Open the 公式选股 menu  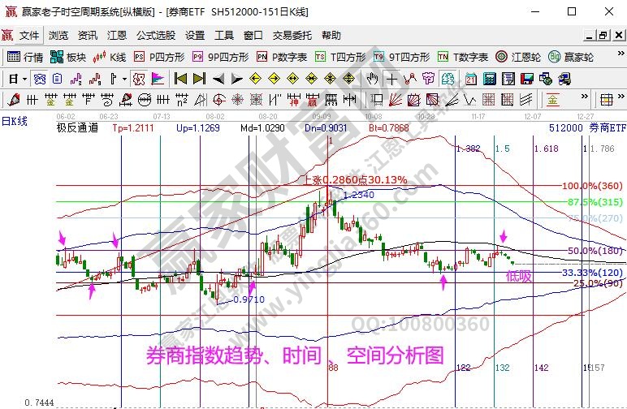coord(155,36)
